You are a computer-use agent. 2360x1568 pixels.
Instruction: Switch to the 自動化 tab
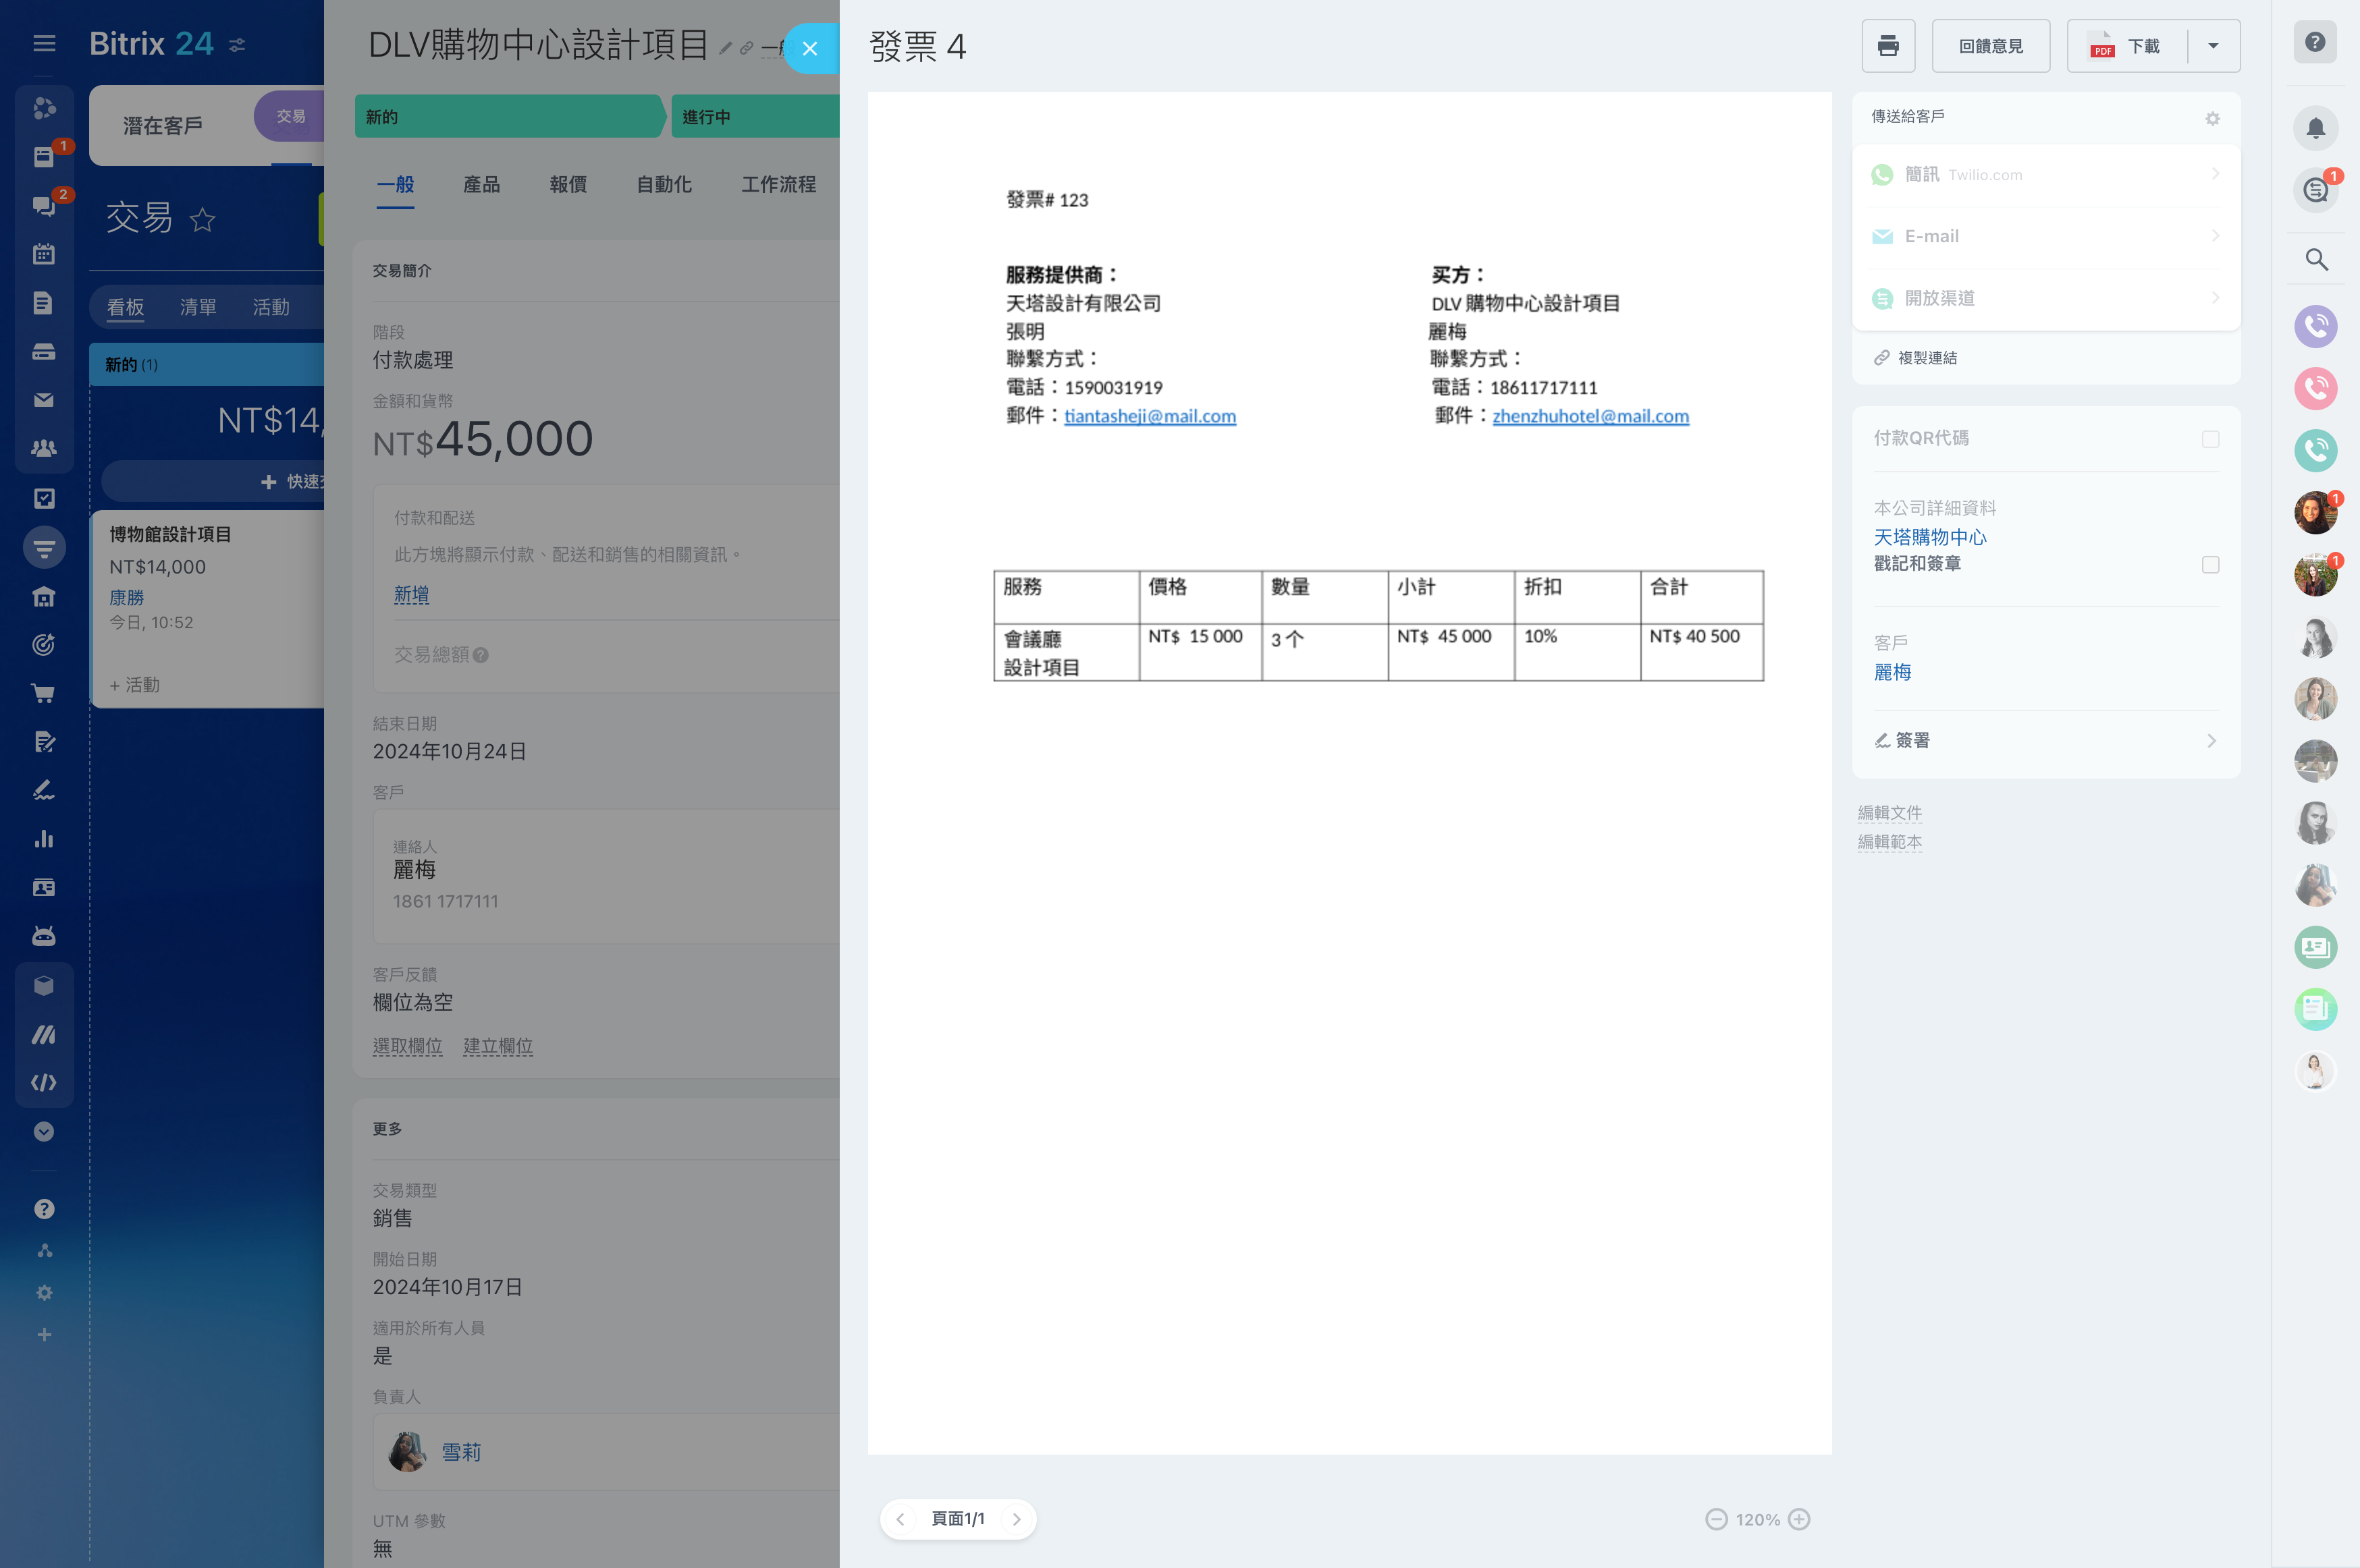click(x=664, y=184)
